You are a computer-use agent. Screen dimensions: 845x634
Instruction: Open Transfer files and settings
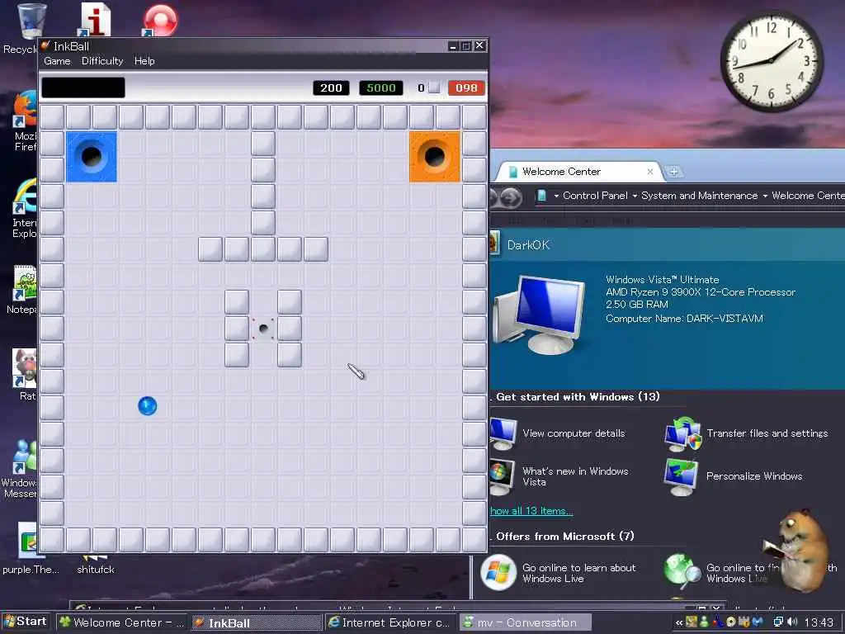pyautogui.click(x=747, y=433)
